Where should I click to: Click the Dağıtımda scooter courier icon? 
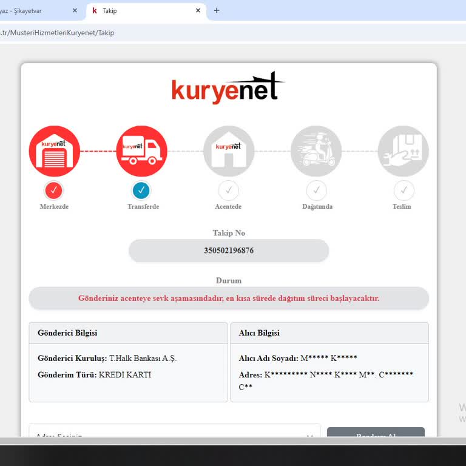tap(316, 151)
